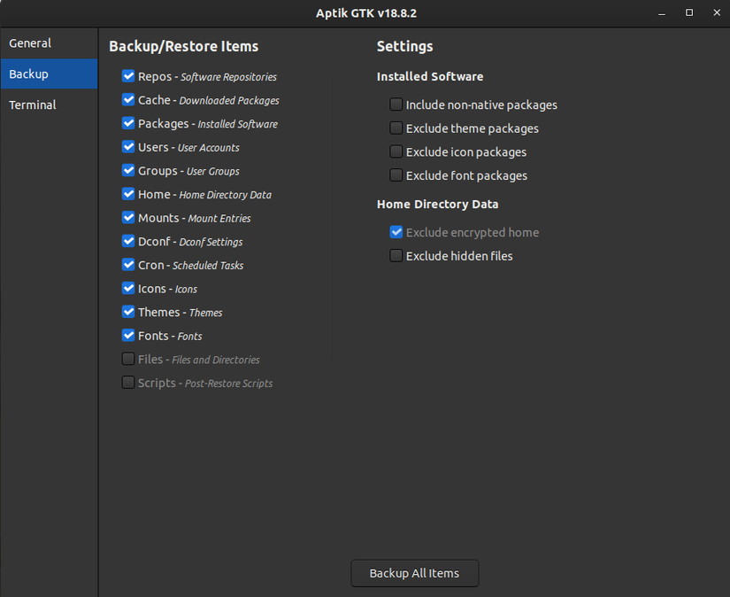The image size is (730, 597).
Task: Enable Exclude hidden files option
Action: pos(396,255)
